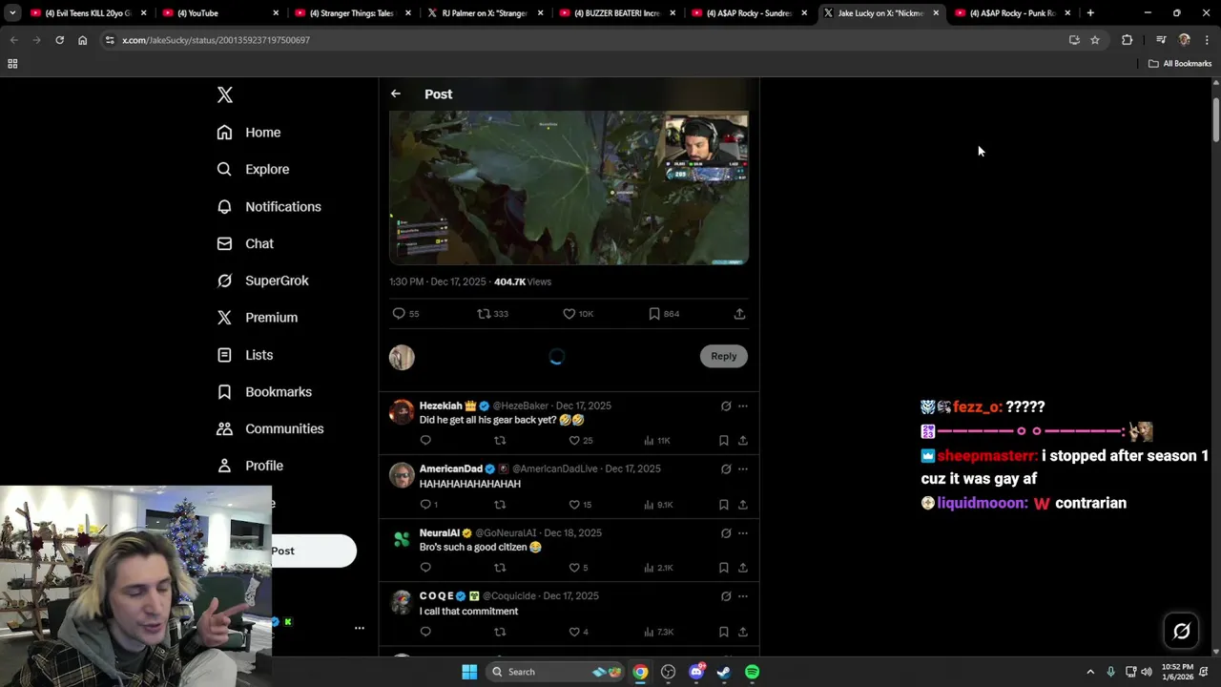This screenshot has height=687, width=1221.
Task: Open Profile in sidebar
Action: point(250,466)
